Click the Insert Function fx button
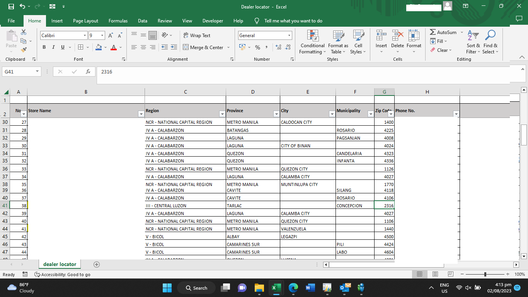 click(x=88, y=72)
